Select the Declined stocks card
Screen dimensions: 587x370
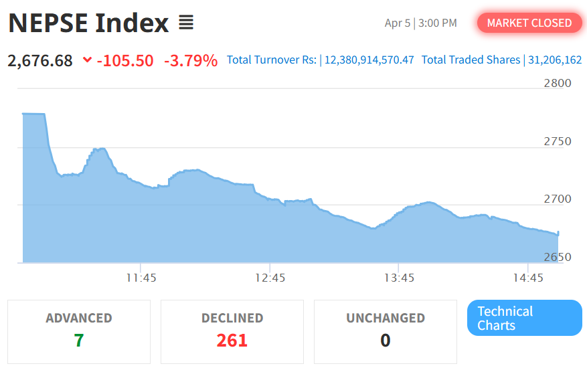click(232, 331)
